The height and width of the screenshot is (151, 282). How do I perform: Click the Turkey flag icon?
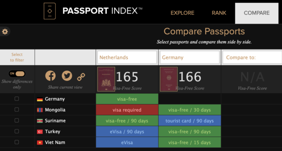(x=40, y=132)
